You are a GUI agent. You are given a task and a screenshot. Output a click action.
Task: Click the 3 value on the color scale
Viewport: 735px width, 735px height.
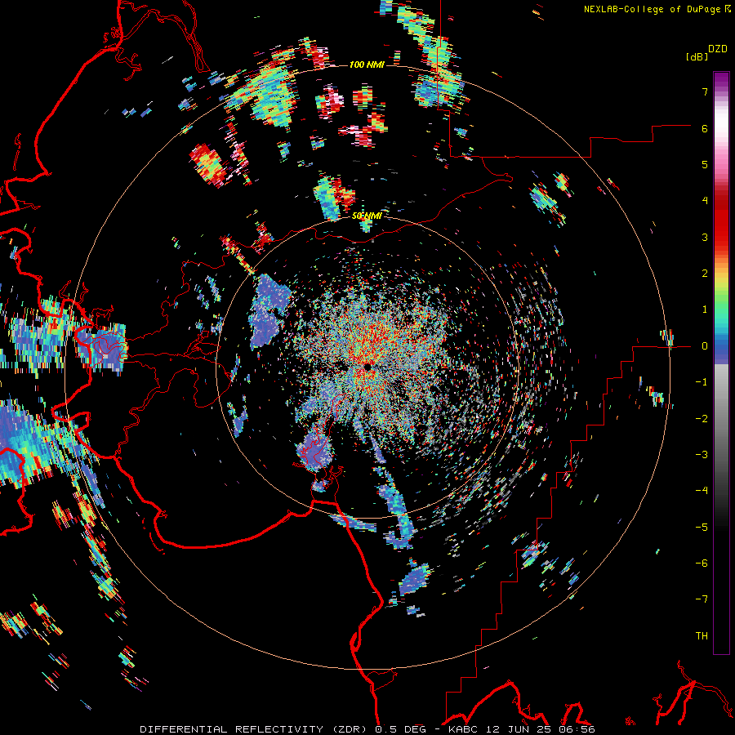coord(705,237)
